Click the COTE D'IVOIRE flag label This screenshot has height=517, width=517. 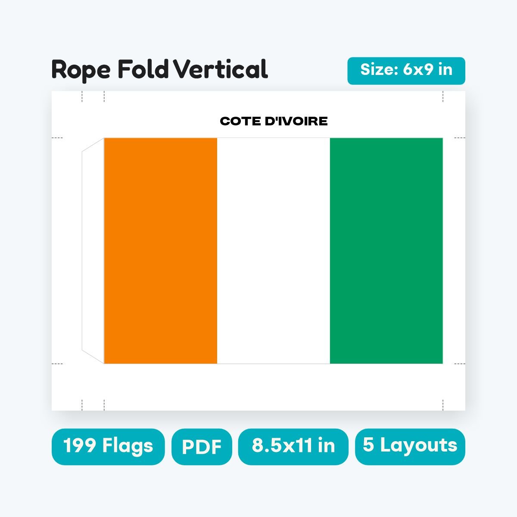tap(274, 121)
